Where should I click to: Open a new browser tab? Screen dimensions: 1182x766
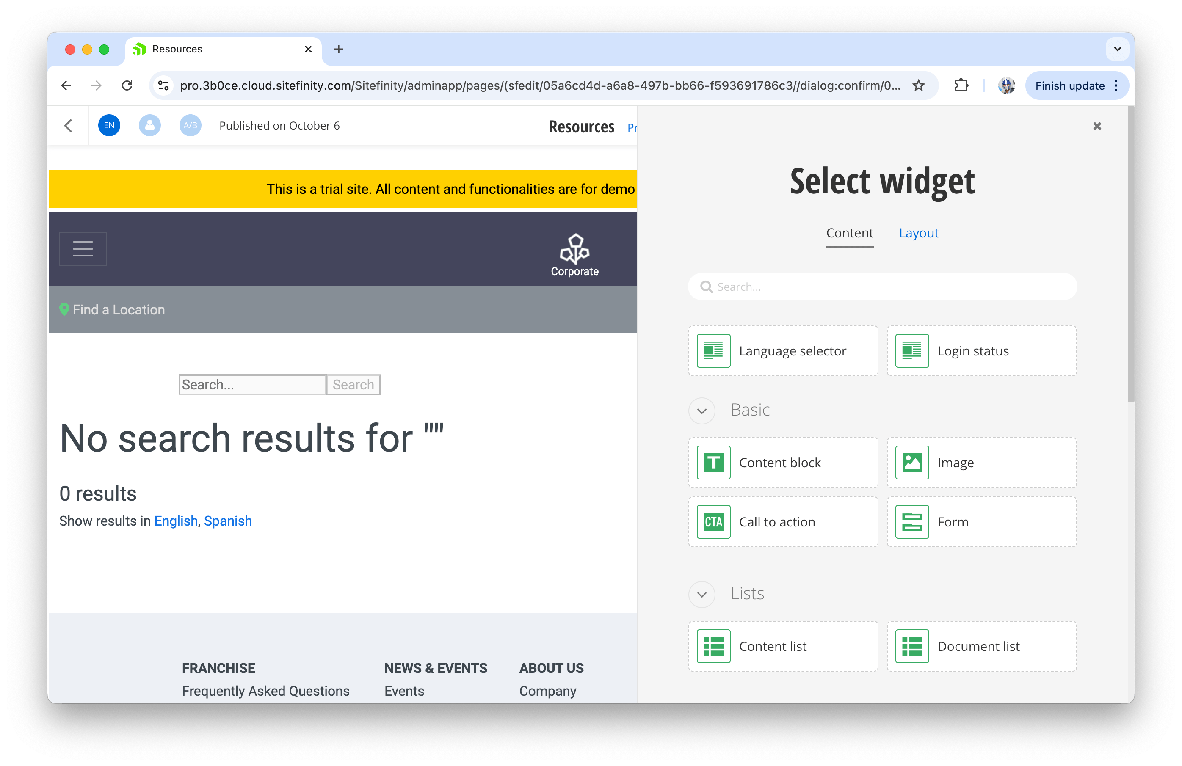pos(339,49)
